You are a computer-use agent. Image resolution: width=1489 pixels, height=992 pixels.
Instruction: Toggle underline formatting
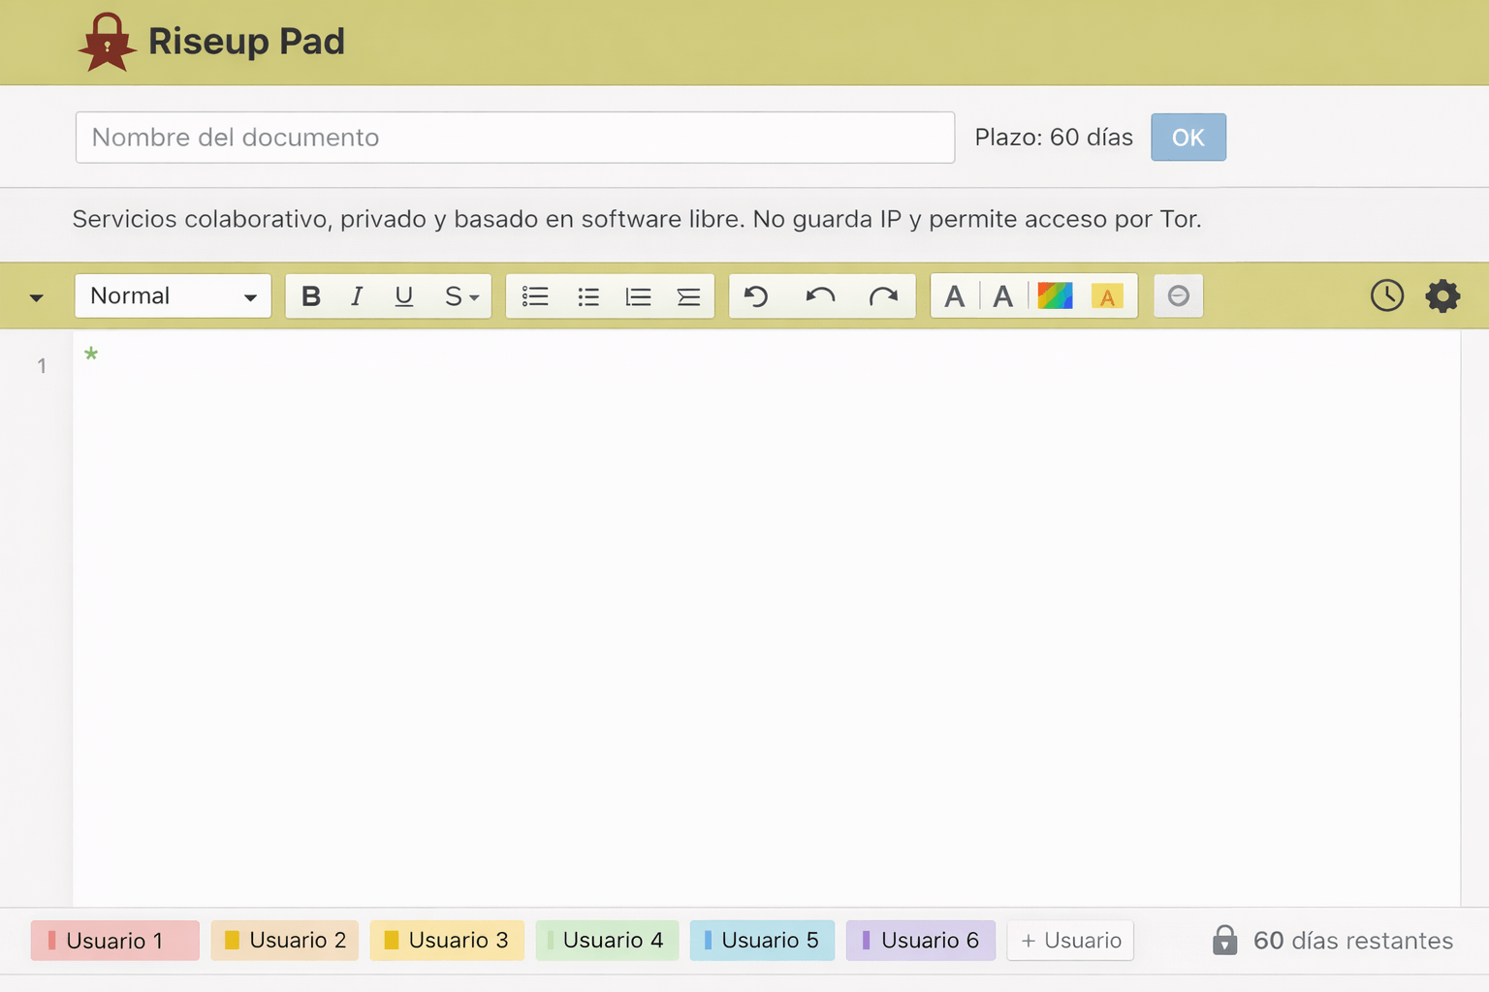tap(404, 296)
